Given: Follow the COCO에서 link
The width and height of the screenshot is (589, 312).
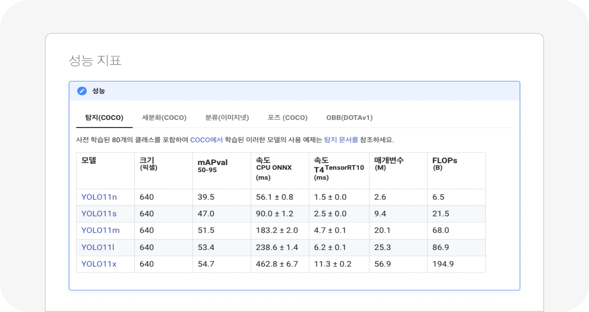Looking at the screenshot, I should tap(206, 140).
